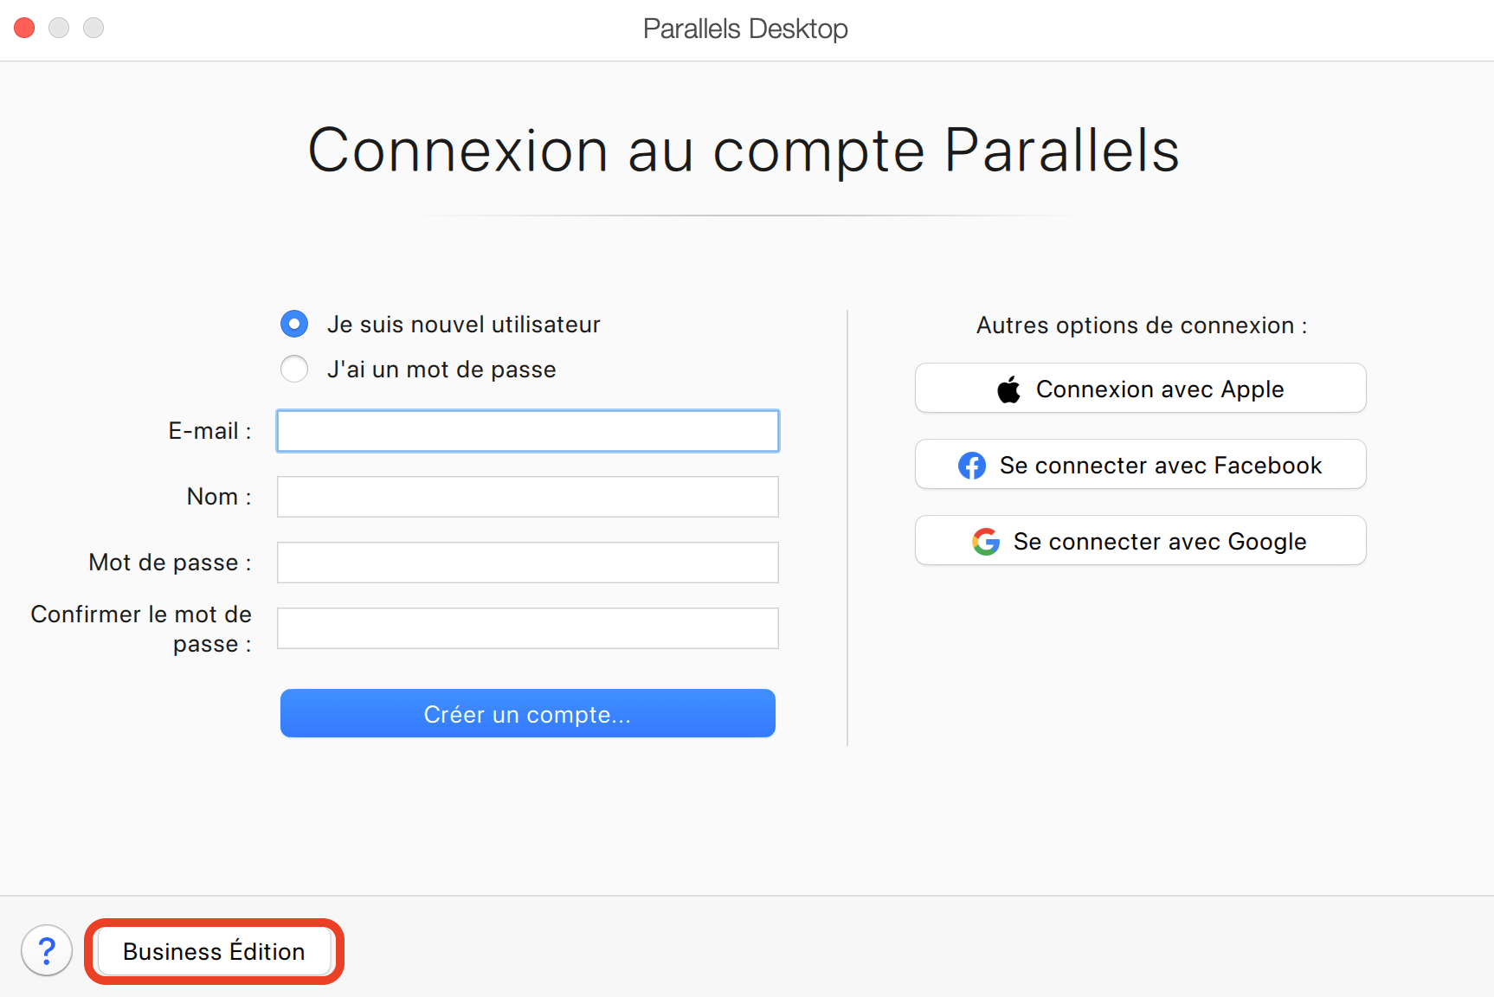The height and width of the screenshot is (997, 1494).
Task: Choose 'Connexion avec Apple' button
Action: (x=1141, y=388)
